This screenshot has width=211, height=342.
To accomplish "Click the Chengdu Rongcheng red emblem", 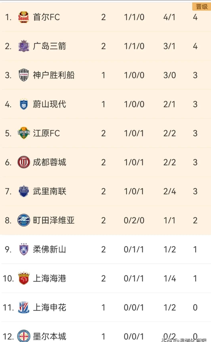I will coord(24,162).
